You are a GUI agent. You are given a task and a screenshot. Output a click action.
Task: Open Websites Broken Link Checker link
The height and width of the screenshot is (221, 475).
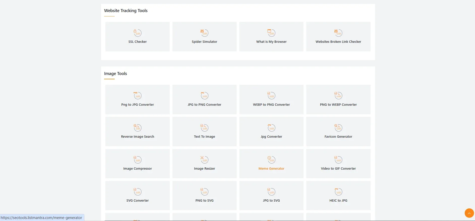pyautogui.click(x=338, y=42)
